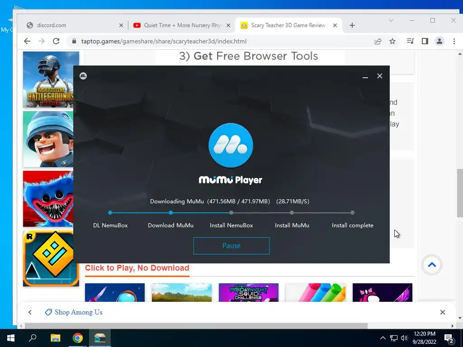Go forward in Chrome history
This screenshot has width=463, height=347.
coord(42,41)
